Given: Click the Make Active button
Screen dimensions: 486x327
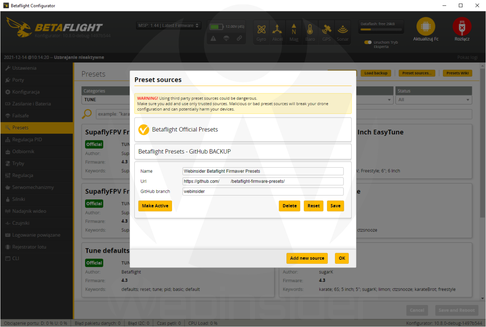Looking at the screenshot, I should (x=155, y=206).
